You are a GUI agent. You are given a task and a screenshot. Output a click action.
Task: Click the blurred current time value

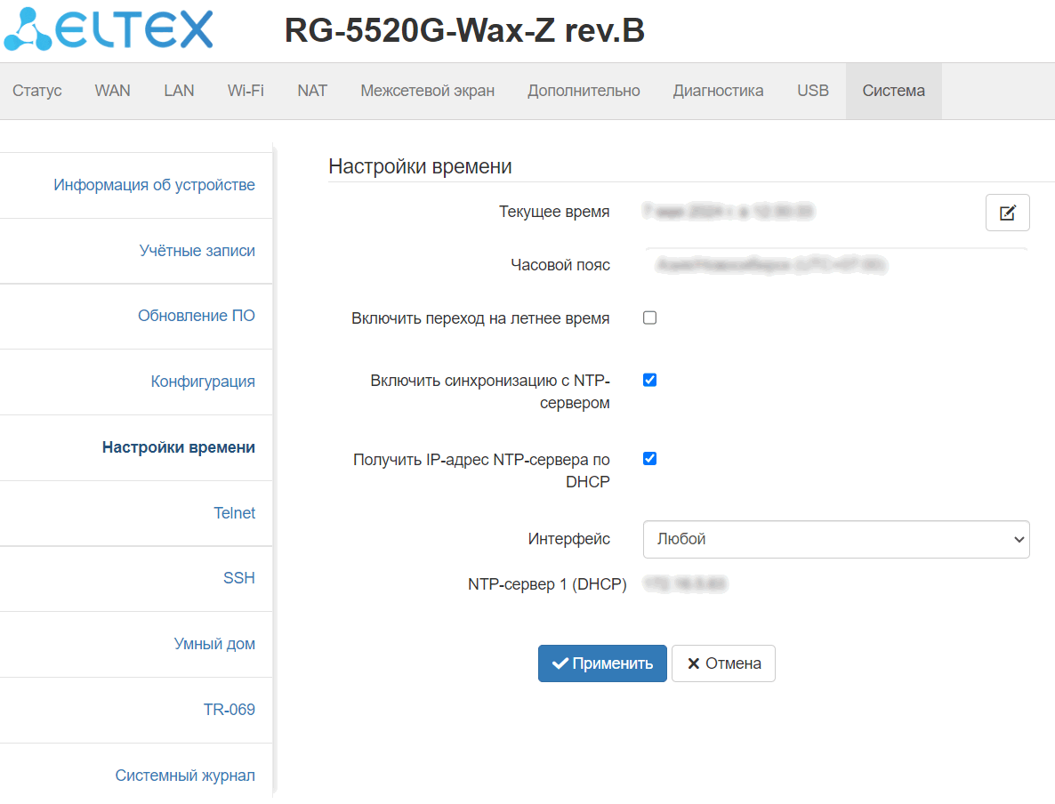(728, 212)
